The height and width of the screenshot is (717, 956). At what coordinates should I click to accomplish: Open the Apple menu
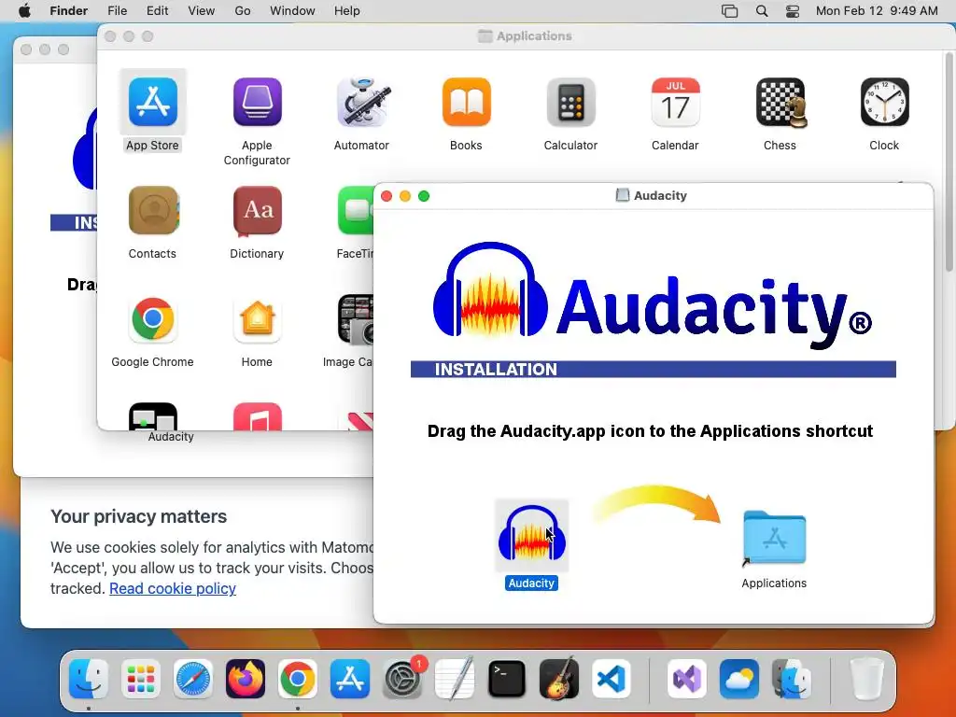[24, 11]
